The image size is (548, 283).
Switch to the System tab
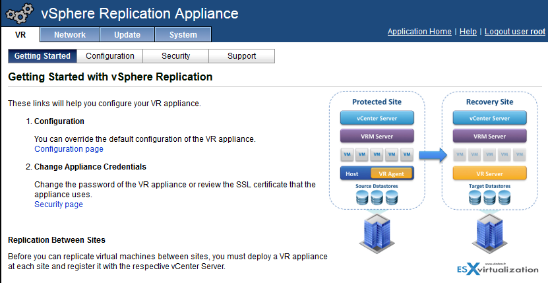tap(183, 34)
